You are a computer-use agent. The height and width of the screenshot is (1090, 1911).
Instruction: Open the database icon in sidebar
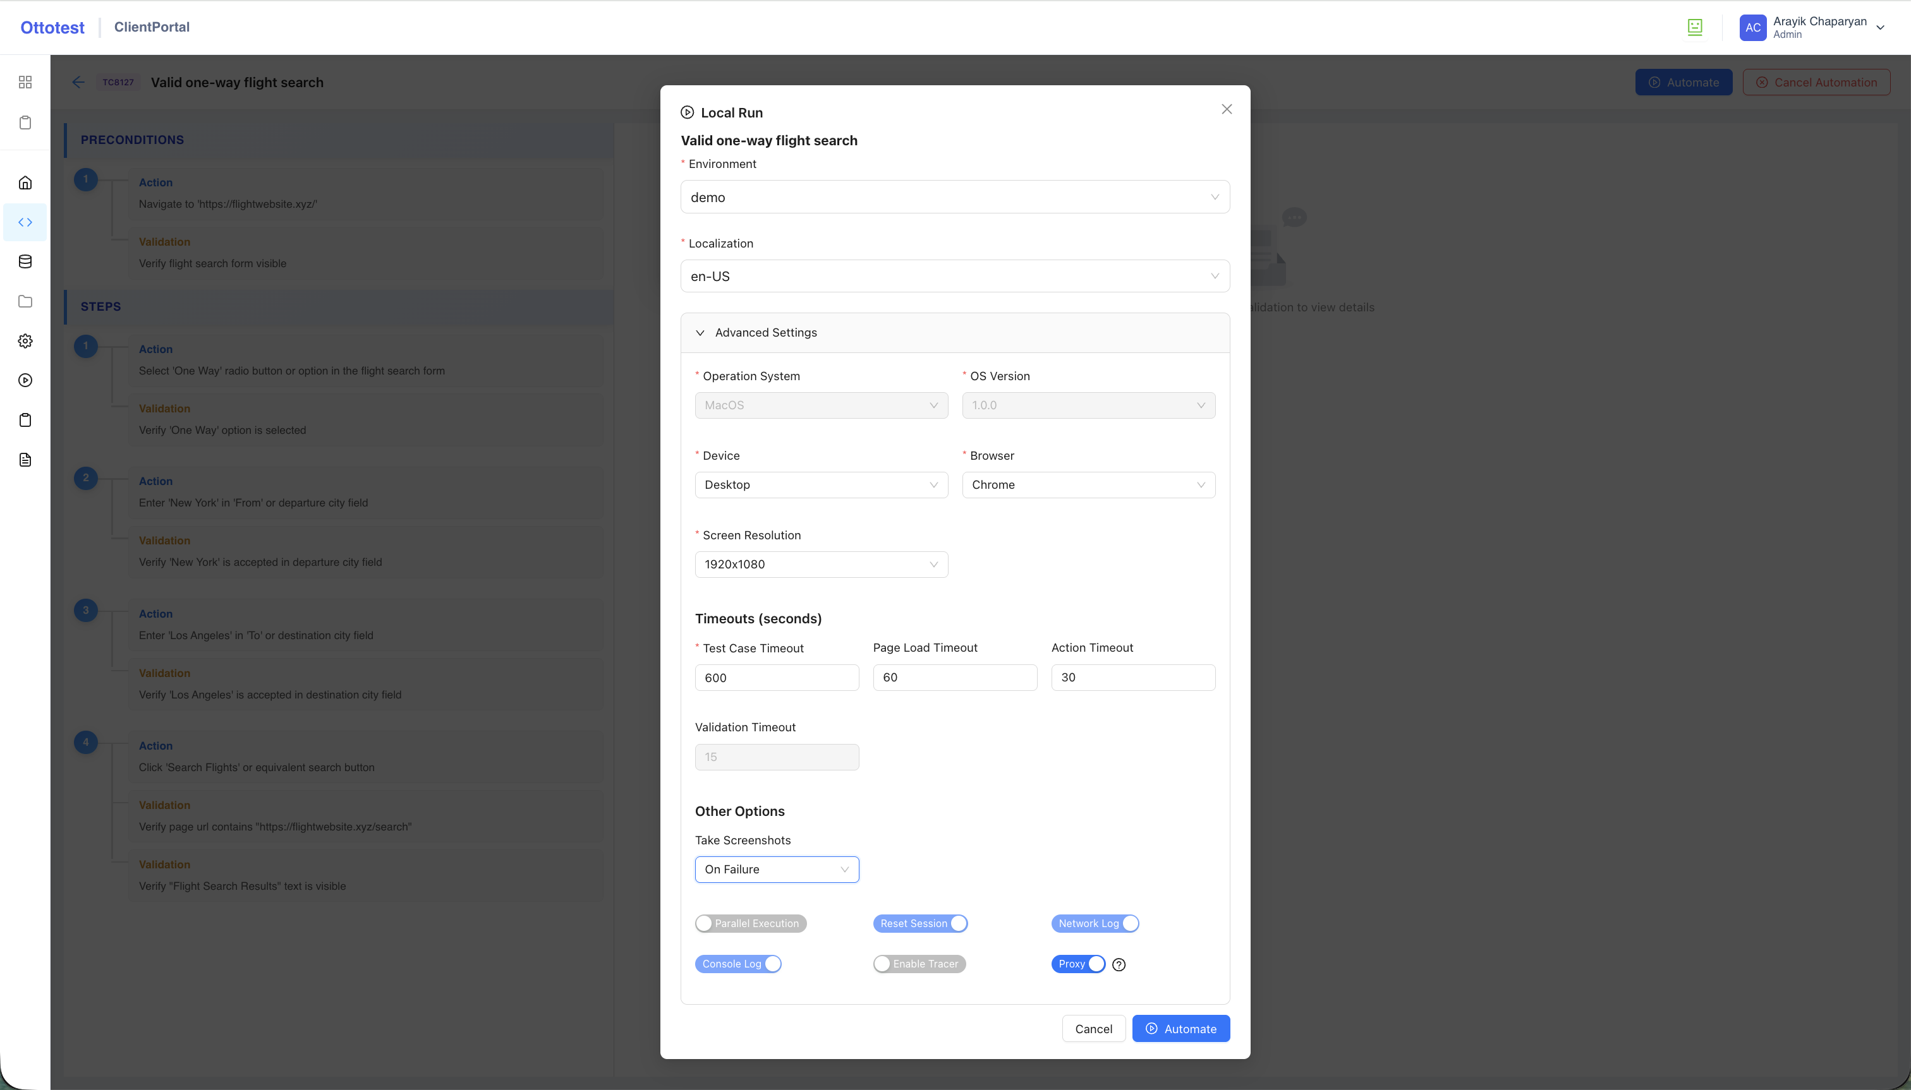click(25, 262)
